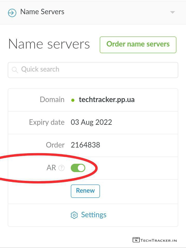The image size is (186, 248).
Task: Click the large Name servers heading
Action: click(49, 44)
